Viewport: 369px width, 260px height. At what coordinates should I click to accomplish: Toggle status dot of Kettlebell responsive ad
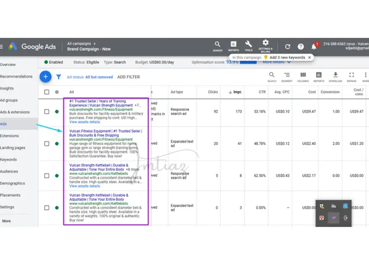[57, 175]
